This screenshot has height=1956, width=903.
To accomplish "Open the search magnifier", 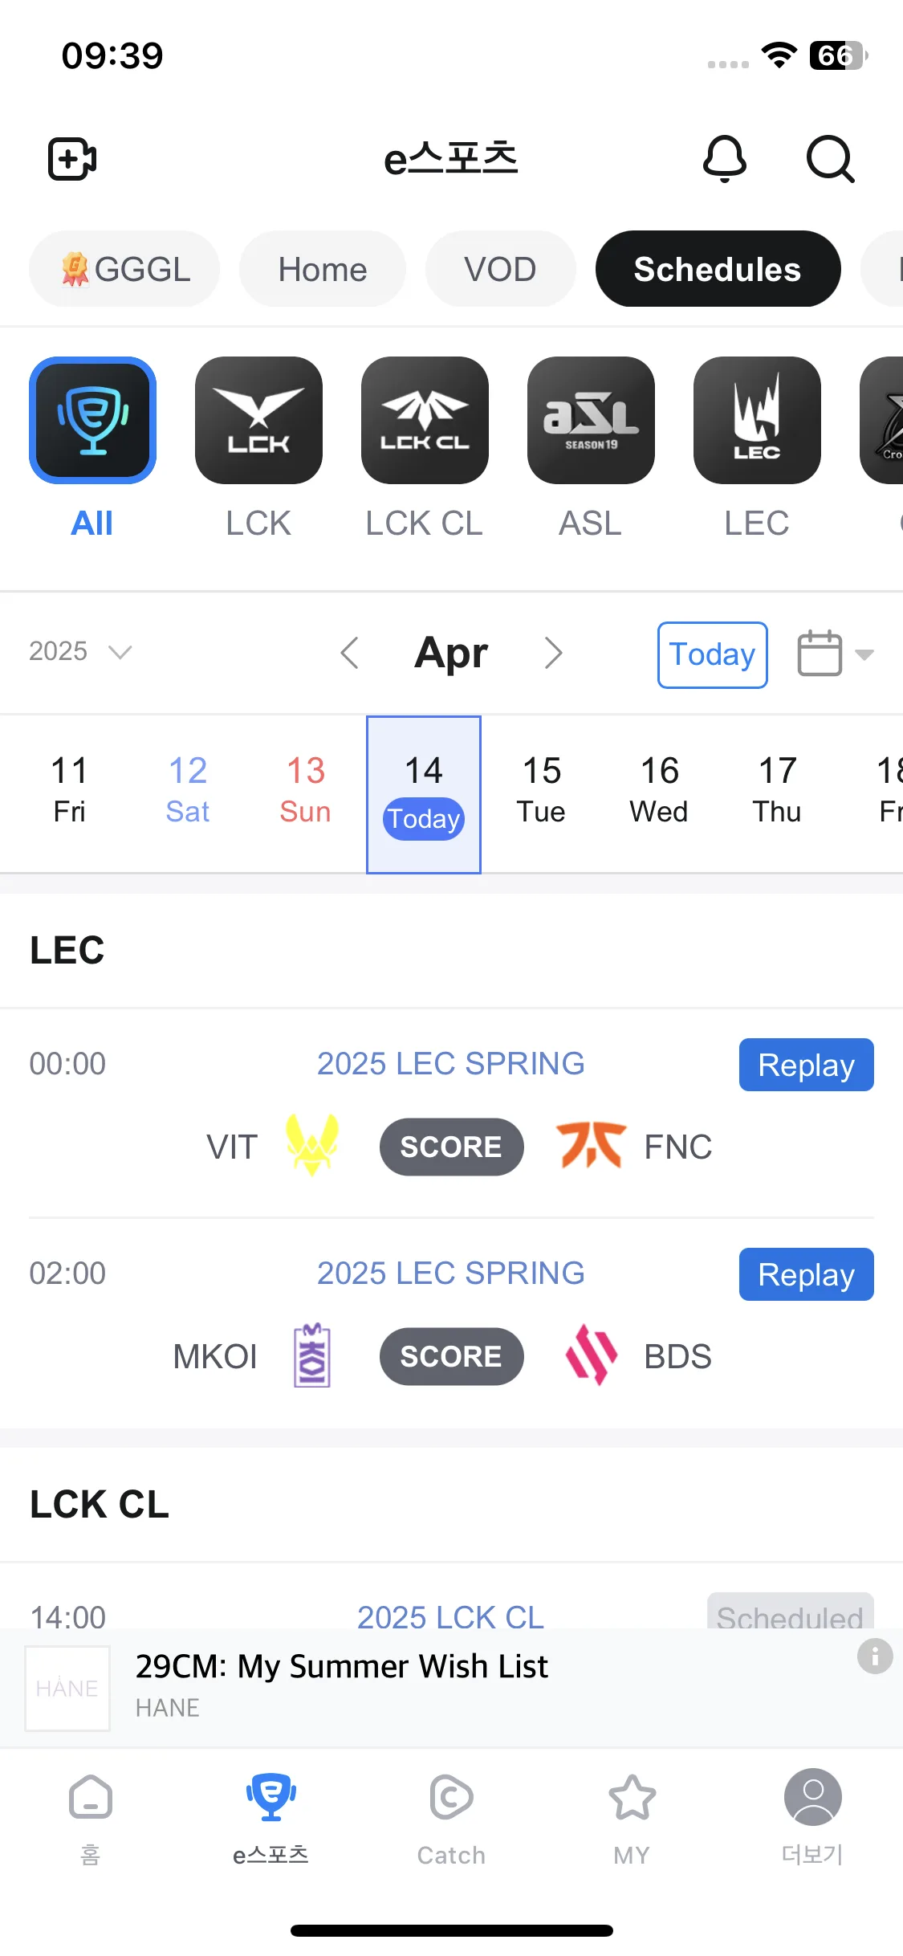I will point(830,158).
